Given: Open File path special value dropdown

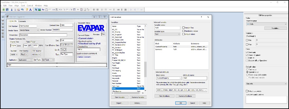Looking at the screenshot, I should (x=266, y=84).
